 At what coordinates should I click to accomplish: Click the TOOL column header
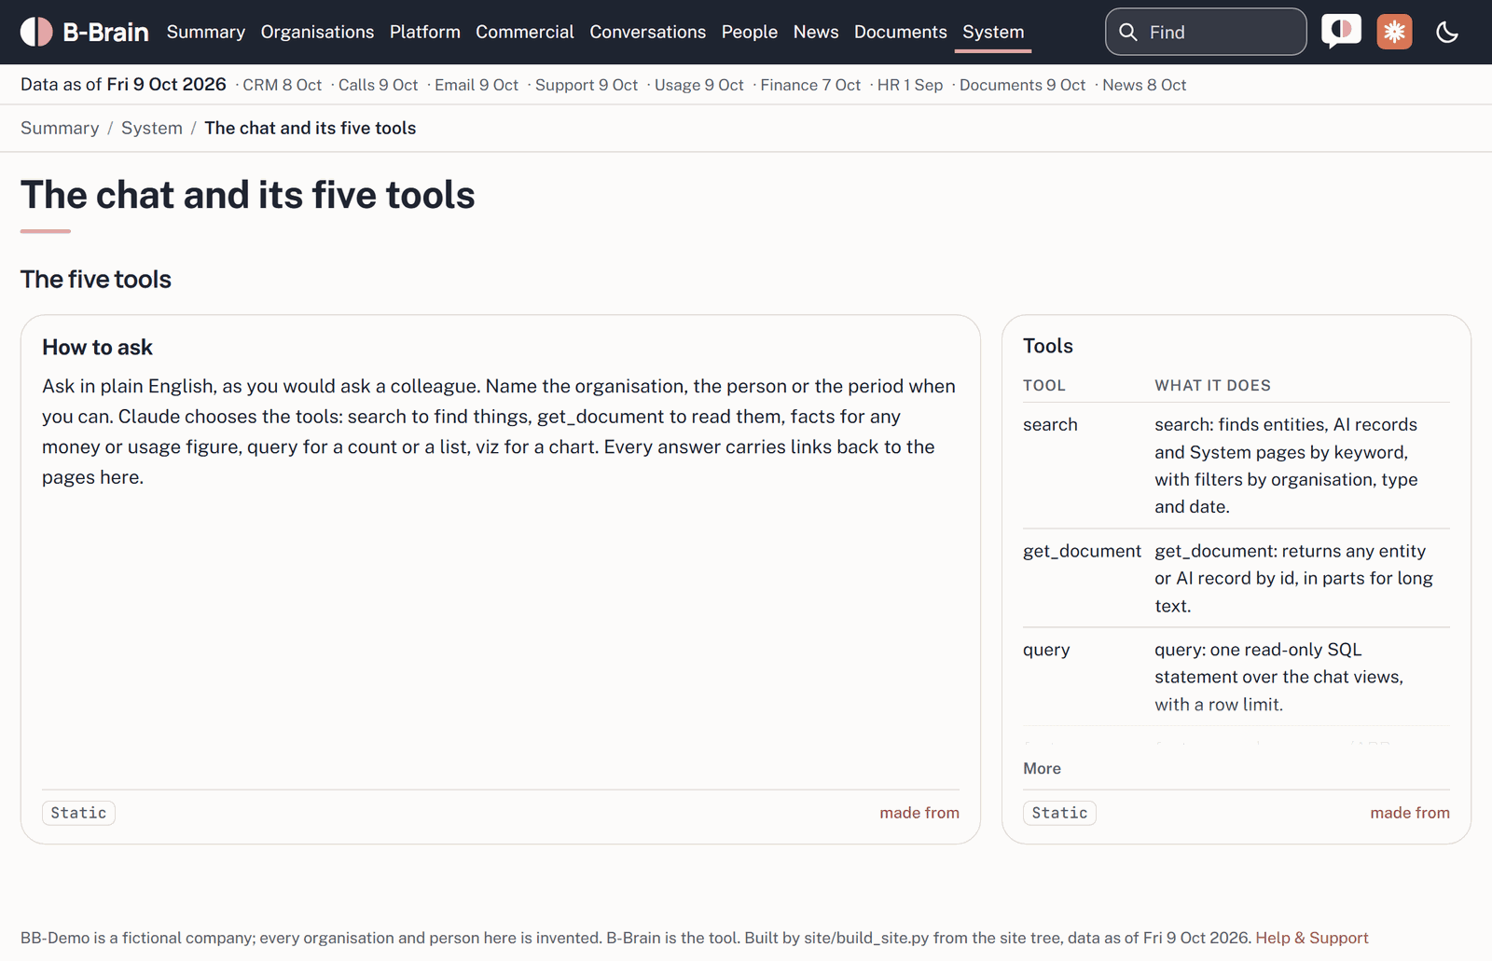click(1044, 386)
